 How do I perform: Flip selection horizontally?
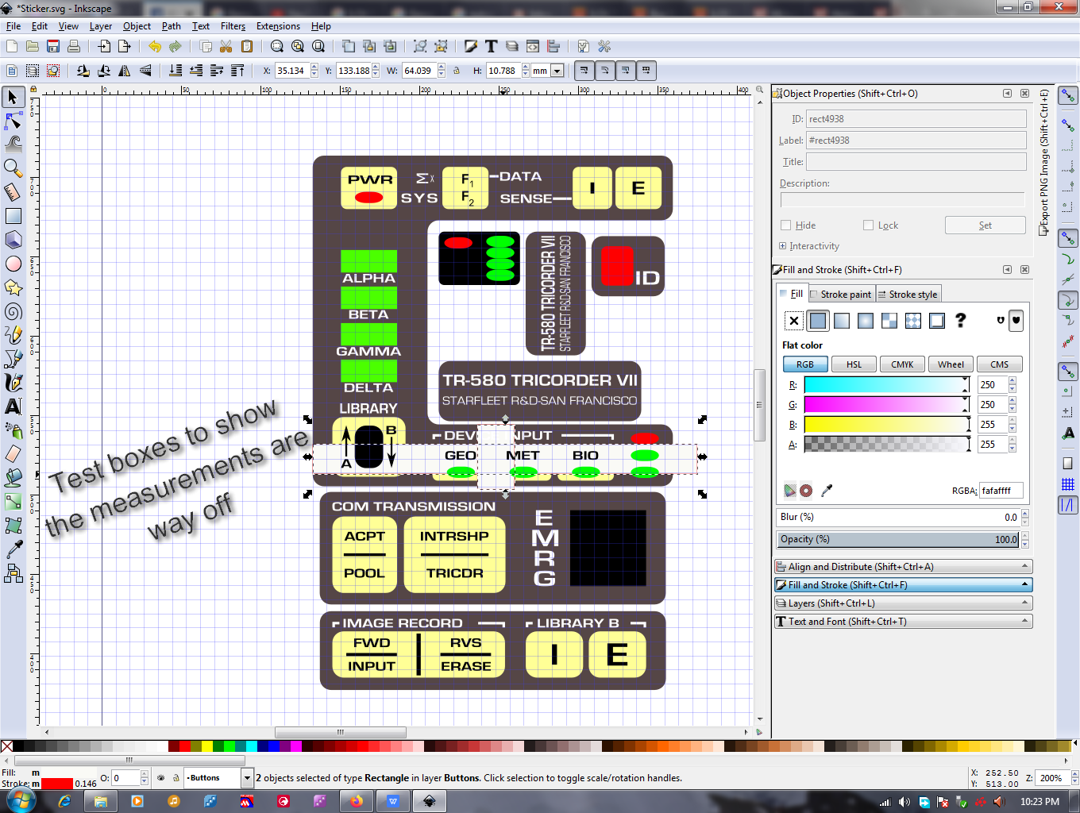click(x=125, y=71)
